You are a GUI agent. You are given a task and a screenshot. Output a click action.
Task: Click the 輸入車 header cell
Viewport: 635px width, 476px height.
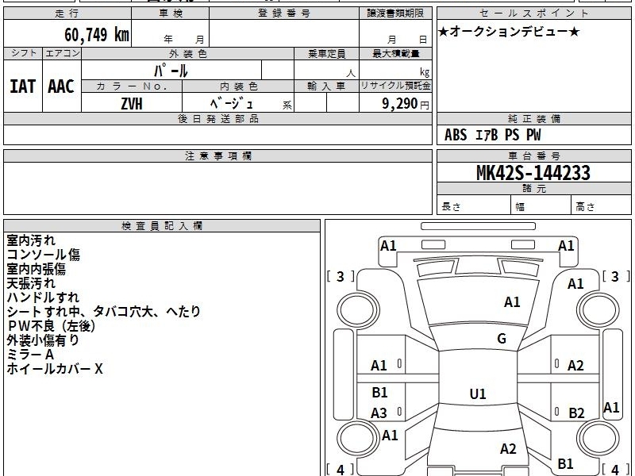pyautogui.click(x=327, y=86)
